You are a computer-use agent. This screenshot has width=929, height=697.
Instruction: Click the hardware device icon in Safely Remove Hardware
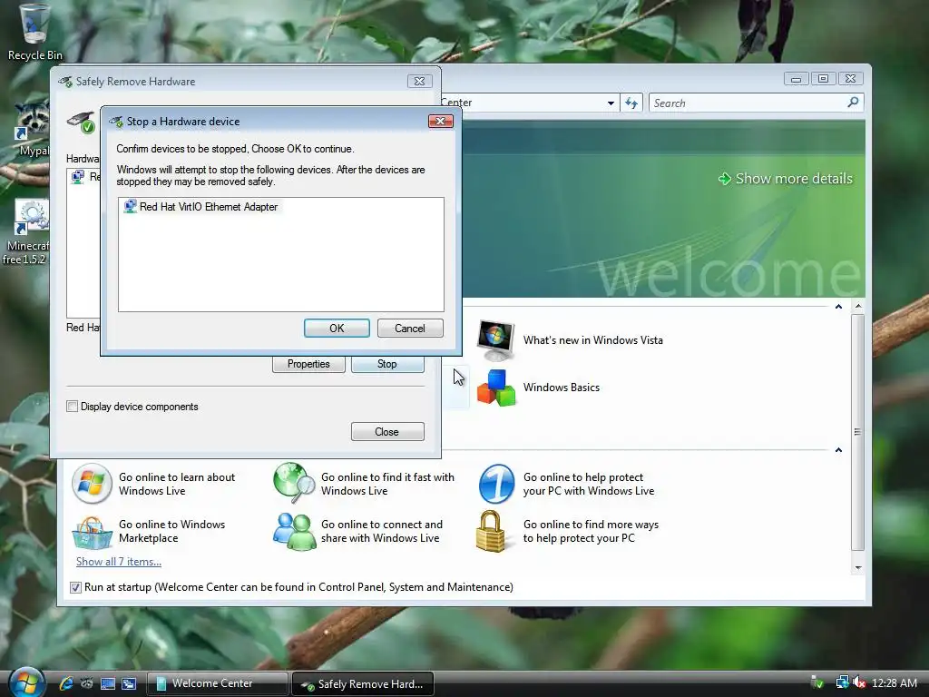[x=81, y=123]
